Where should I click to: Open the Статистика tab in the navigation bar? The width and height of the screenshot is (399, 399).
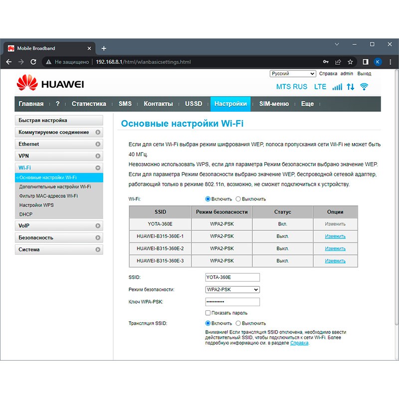point(89,104)
